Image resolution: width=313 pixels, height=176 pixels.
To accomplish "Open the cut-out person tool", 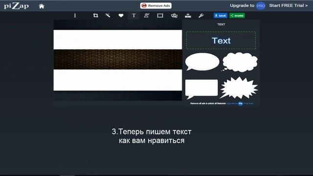I will click(147, 16).
